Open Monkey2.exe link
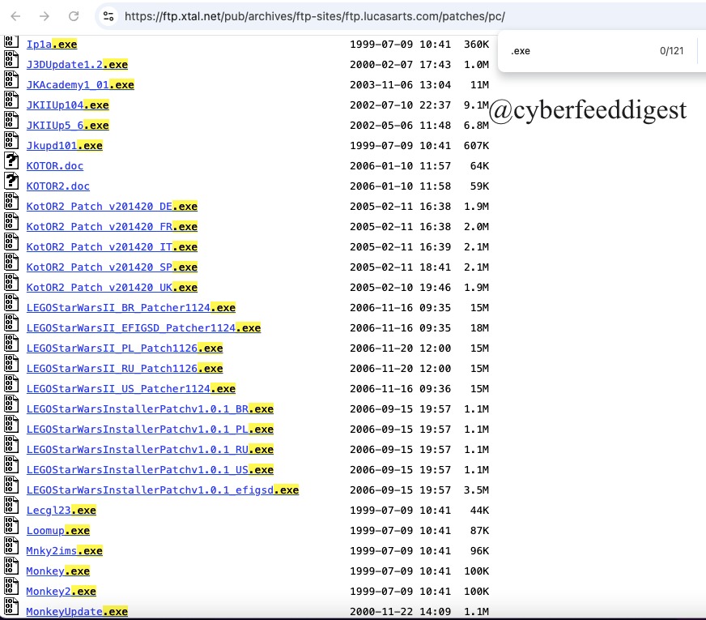Viewport: 706px width, 620px height. coord(62,592)
